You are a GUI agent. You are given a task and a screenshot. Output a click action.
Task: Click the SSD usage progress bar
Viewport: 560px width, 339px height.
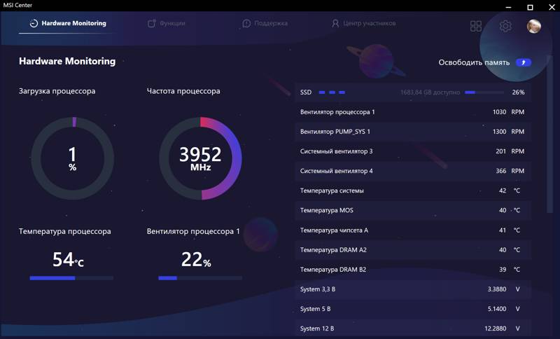(x=484, y=92)
